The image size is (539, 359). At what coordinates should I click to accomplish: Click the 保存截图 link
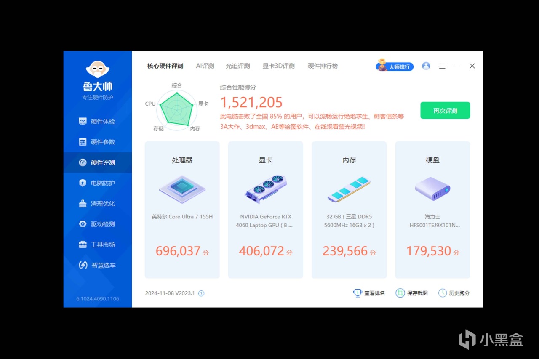(x=412, y=293)
